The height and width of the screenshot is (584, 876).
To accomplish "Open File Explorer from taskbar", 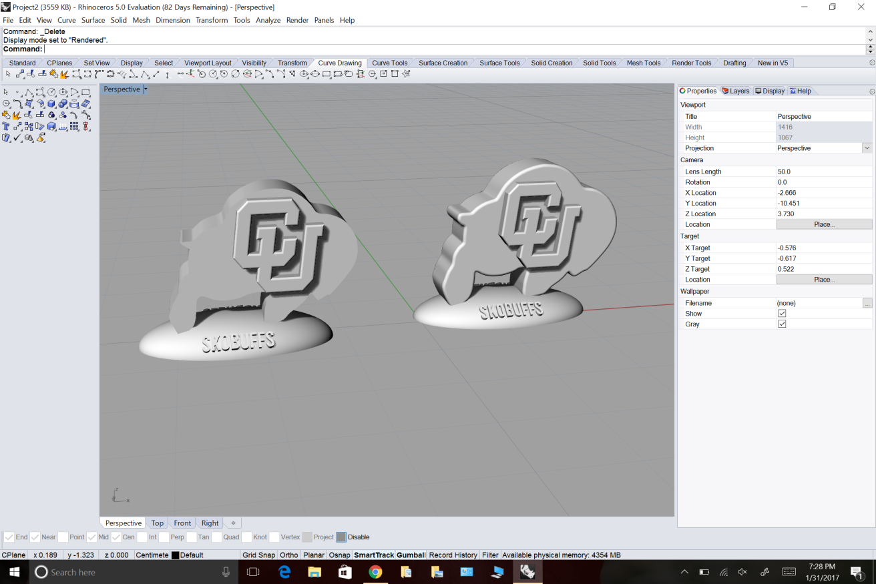I will (x=314, y=572).
